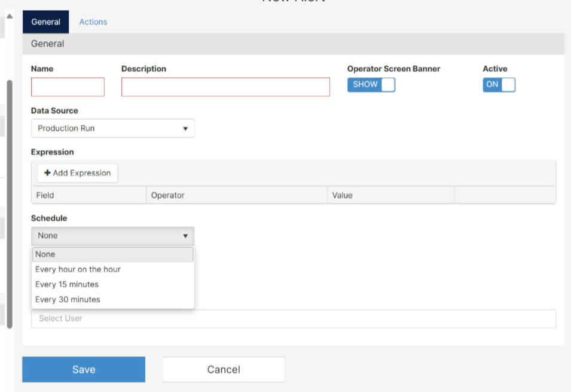571x392 pixels.
Task: Click the Operator column header
Action: [x=237, y=195]
